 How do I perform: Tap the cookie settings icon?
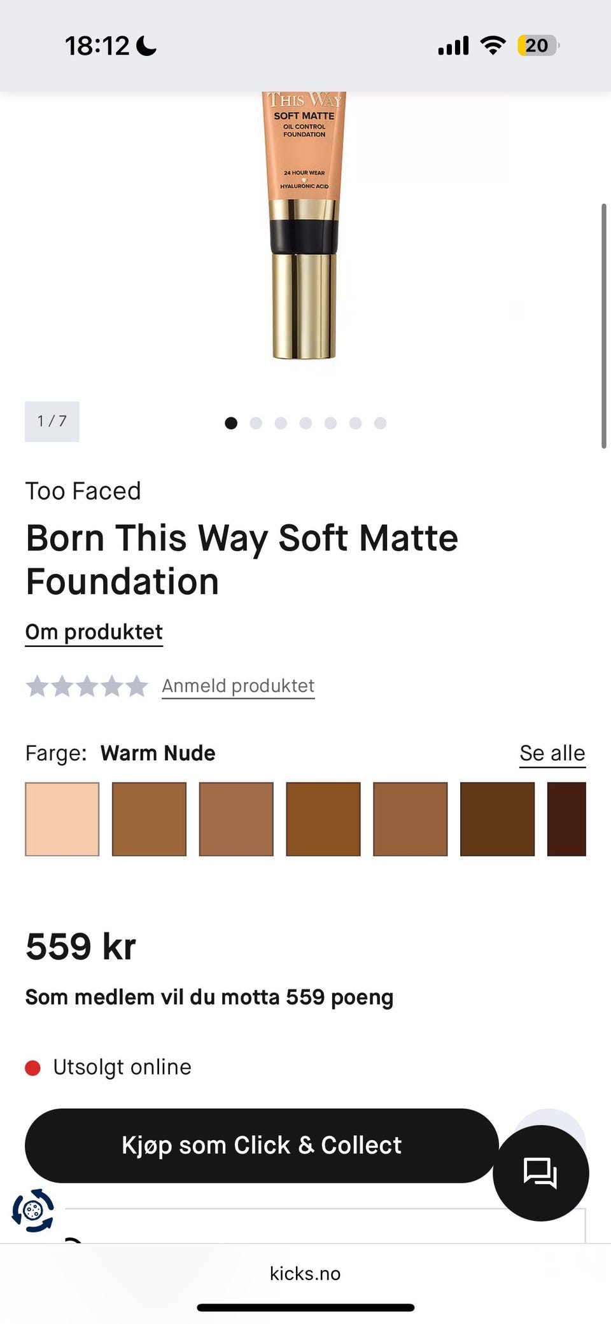[x=33, y=1209]
